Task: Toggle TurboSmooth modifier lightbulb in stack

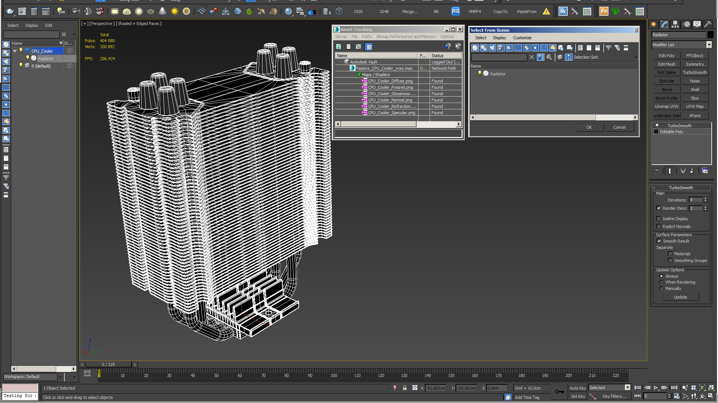Action: click(x=657, y=126)
